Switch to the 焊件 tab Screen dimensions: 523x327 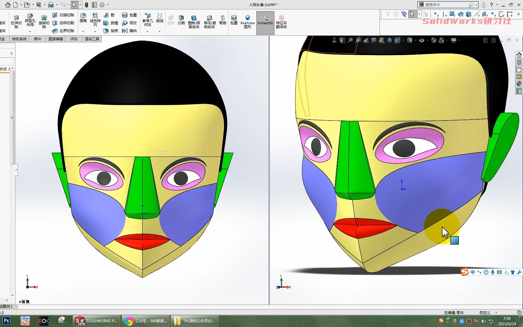click(38, 39)
